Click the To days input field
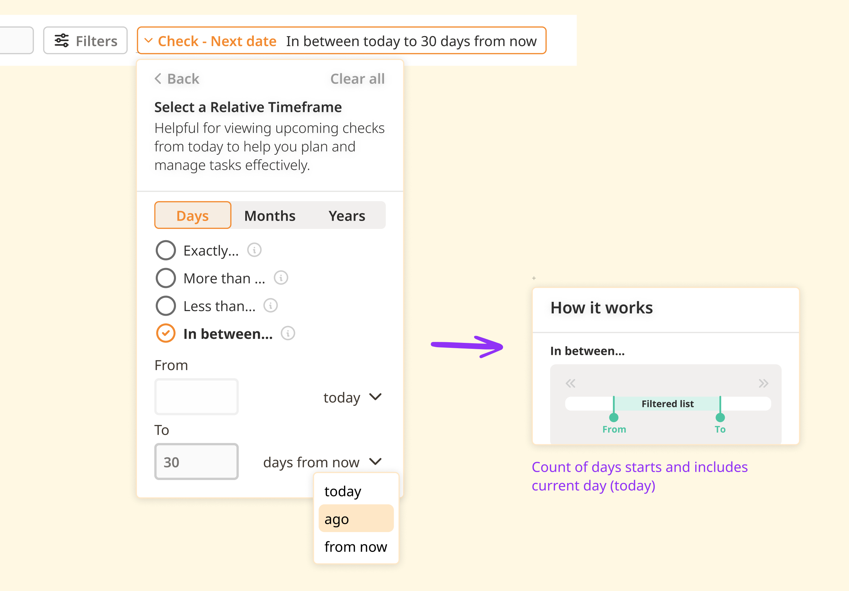This screenshot has height=591, width=849. tap(197, 462)
